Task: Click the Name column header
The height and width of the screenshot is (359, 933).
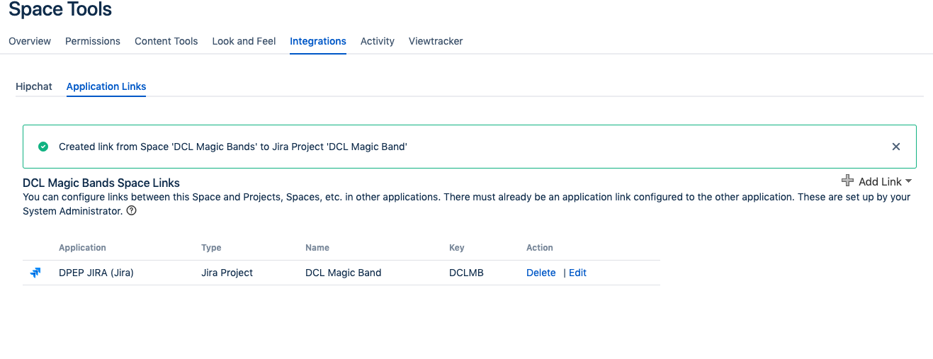Action: click(317, 248)
